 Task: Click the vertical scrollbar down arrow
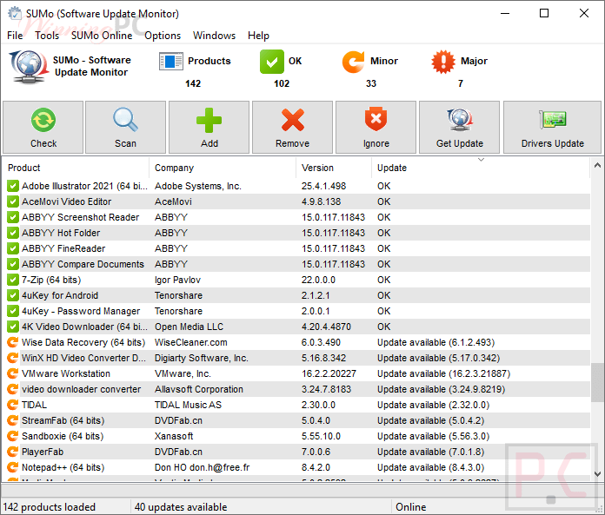click(x=597, y=473)
